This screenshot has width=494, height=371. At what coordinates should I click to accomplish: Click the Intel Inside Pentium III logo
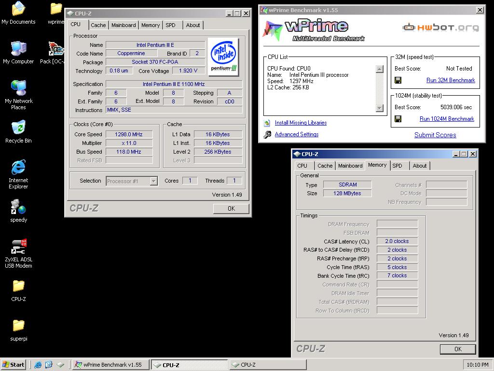(223, 57)
